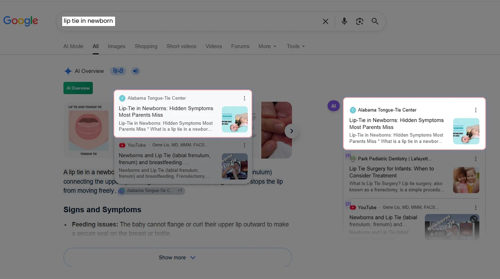Click the Google logo
Viewport: 500px width, 279px height.
click(x=21, y=21)
